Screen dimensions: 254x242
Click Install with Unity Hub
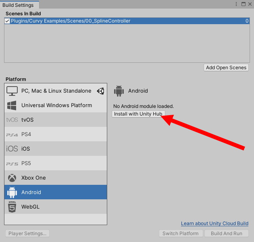coord(138,114)
